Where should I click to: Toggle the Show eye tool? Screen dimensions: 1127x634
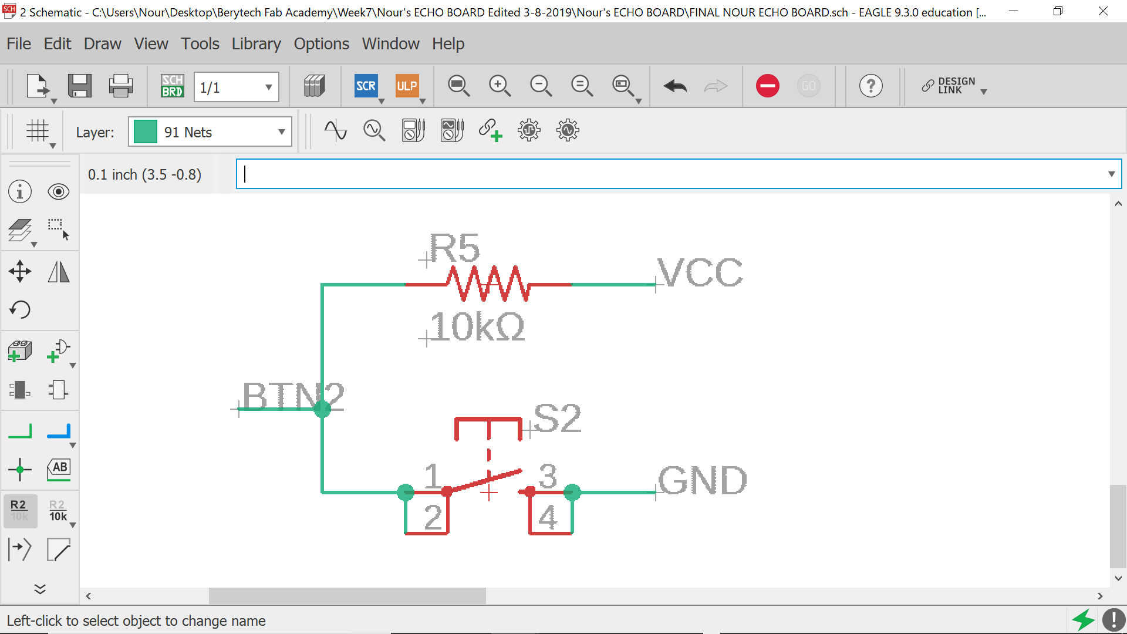click(59, 192)
